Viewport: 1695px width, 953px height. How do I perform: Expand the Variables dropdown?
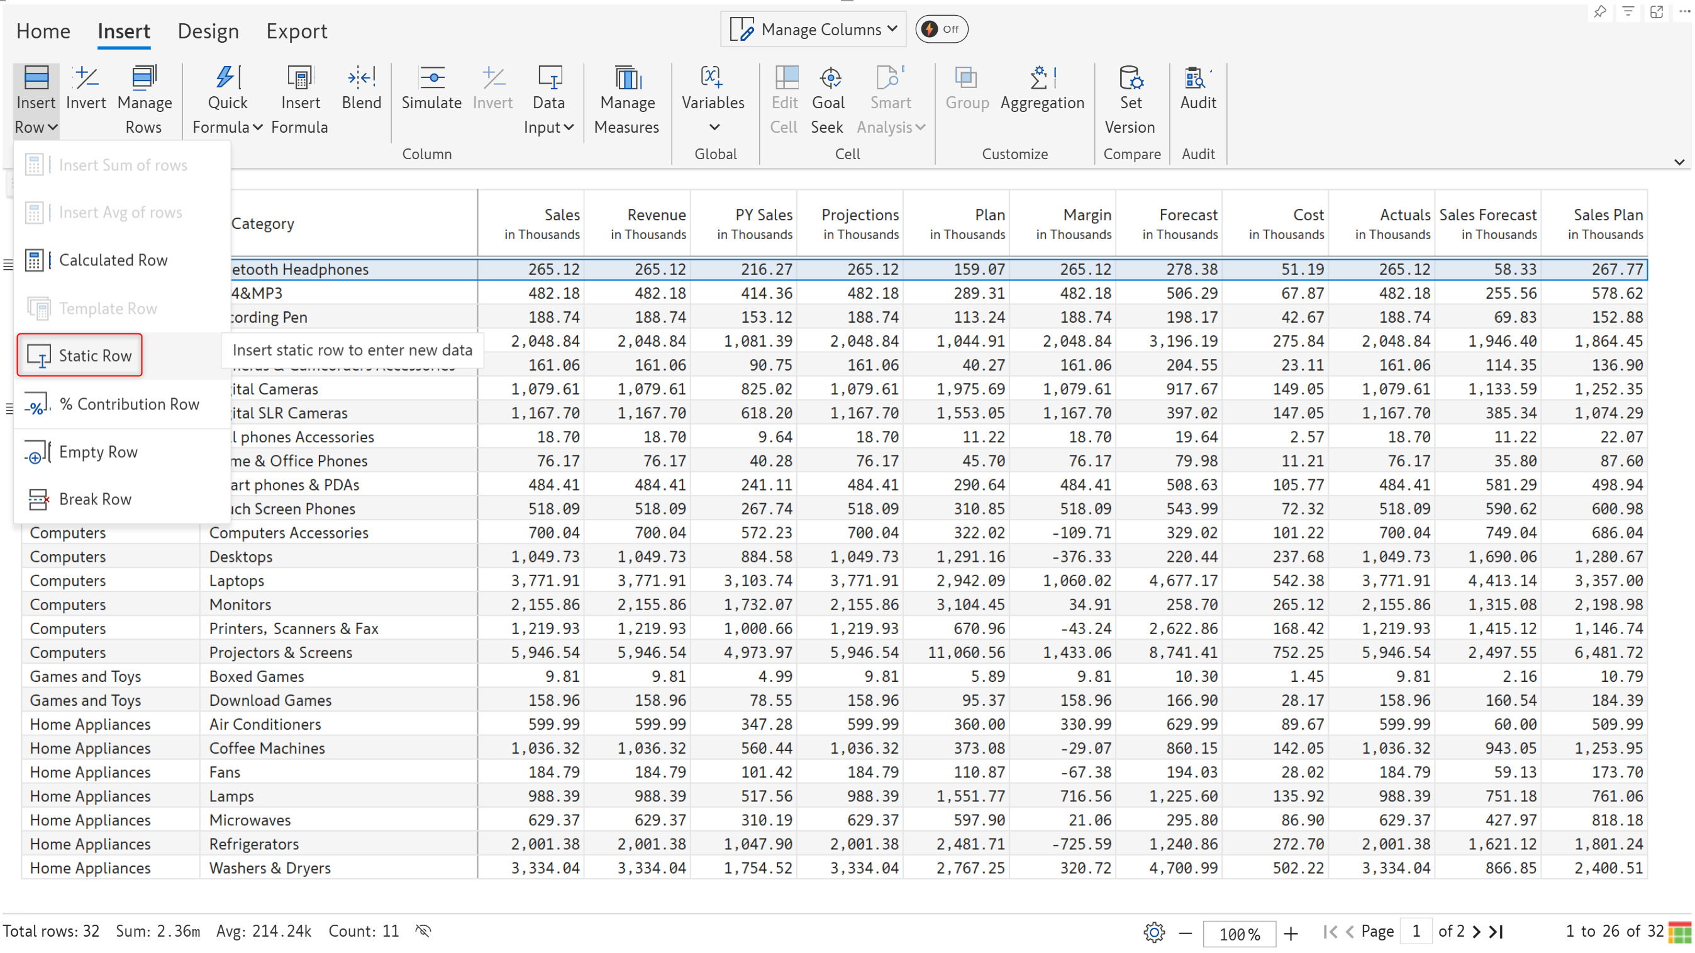[713, 126]
